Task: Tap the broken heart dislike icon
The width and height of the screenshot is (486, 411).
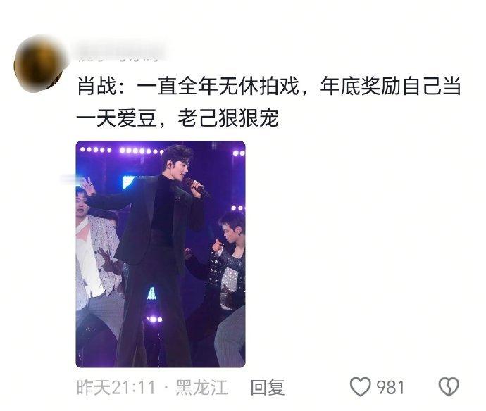Action: point(449,386)
